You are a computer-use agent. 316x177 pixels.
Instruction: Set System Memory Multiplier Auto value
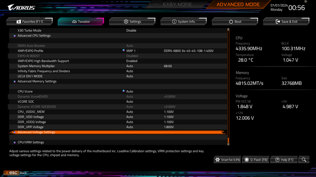130,66
